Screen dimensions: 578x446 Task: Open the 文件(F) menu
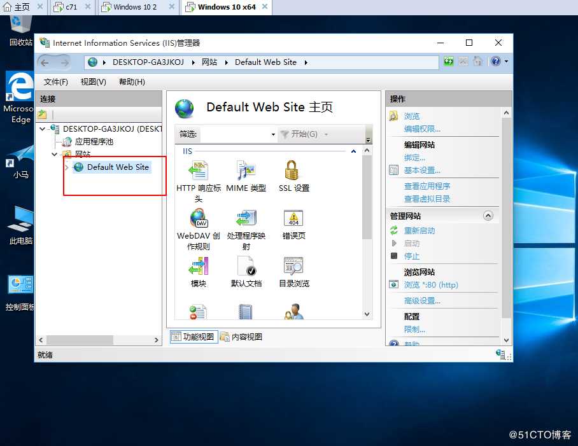[55, 82]
